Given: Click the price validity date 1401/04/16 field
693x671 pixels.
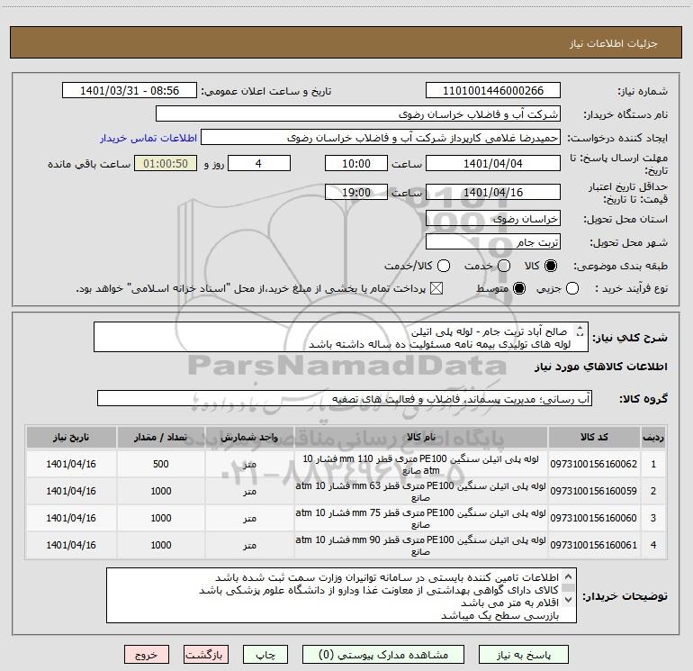Looking at the screenshot, I should point(493,192).
